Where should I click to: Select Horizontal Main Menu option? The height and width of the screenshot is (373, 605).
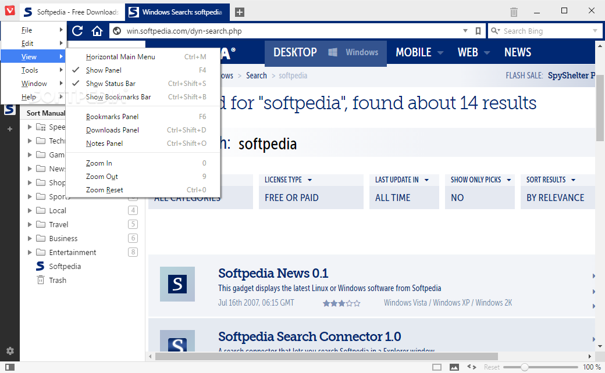pyautogui.click(x=143, y=56)
